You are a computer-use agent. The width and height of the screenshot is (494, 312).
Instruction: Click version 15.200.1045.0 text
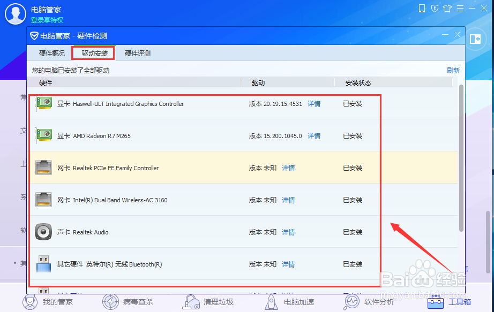point(275,136)
